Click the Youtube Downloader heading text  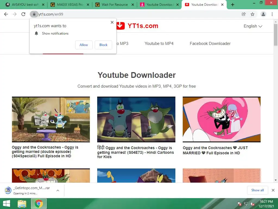137,75
